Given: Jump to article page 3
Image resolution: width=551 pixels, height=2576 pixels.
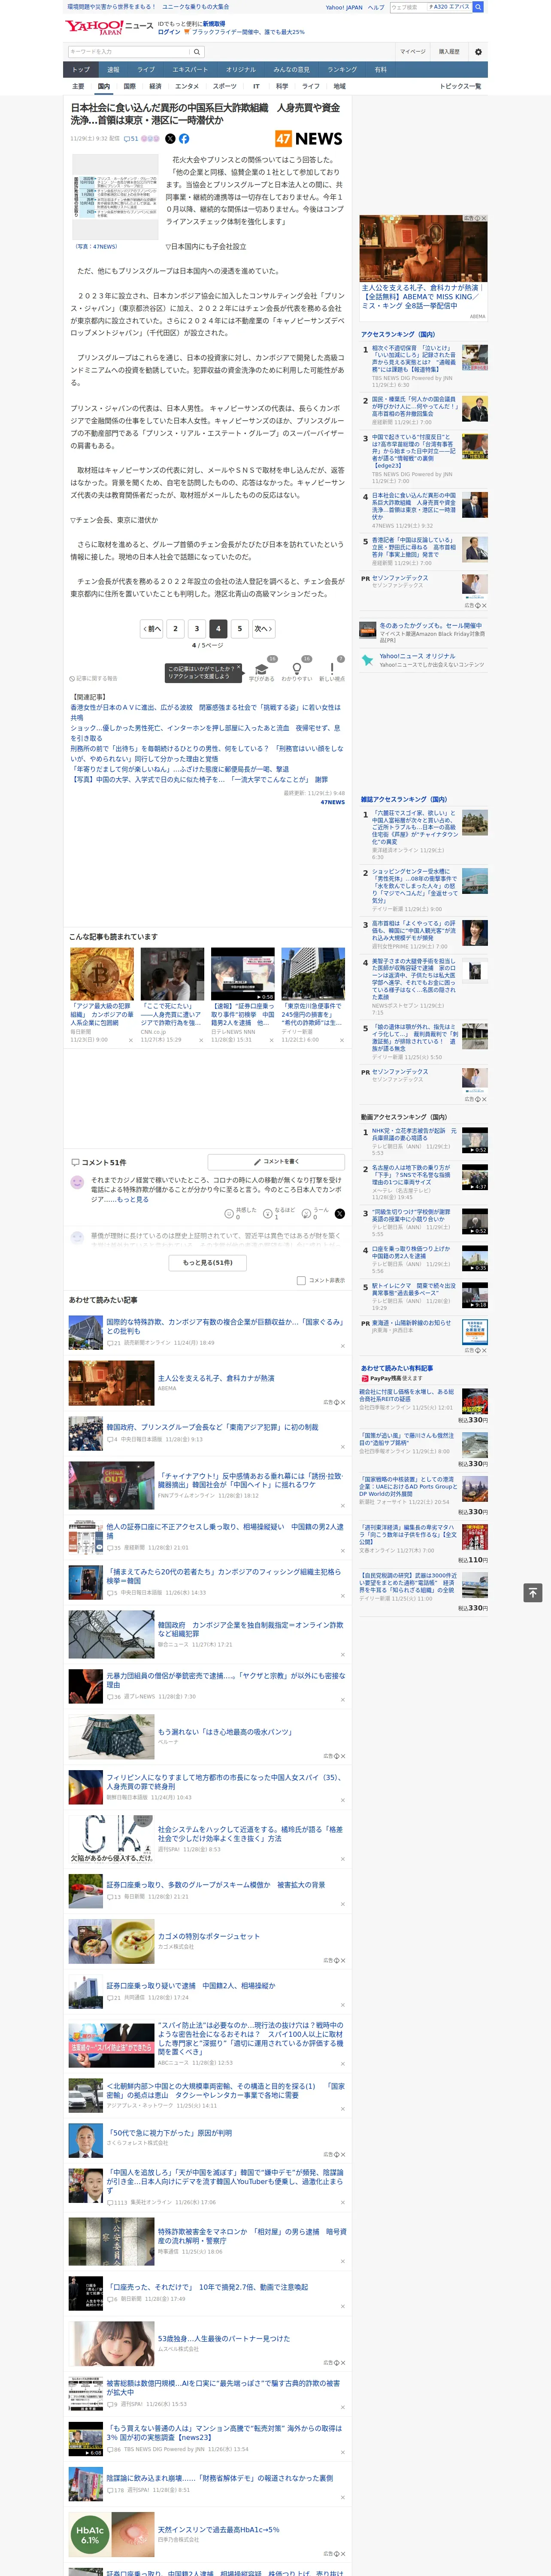Looking at the screenshot, I should pos(197,629).
